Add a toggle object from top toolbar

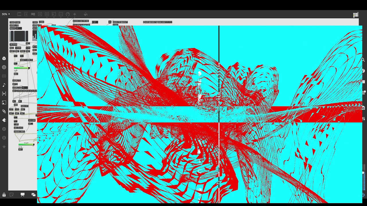[x=40, y=14]
